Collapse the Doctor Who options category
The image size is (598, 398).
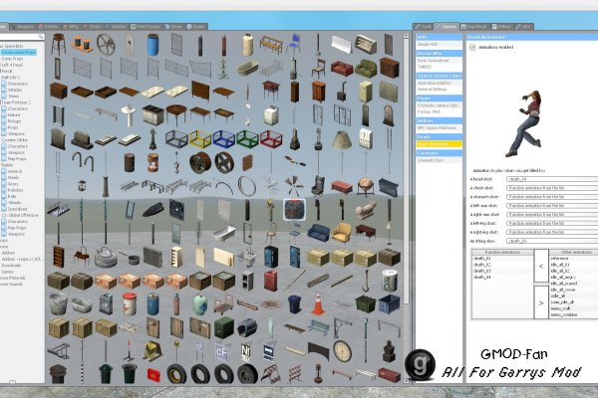[x=439, y=54]
